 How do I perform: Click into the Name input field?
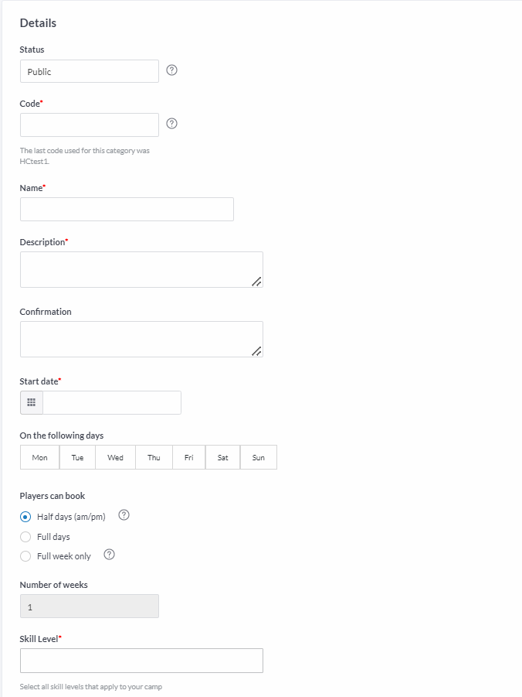tap(127, 210)
